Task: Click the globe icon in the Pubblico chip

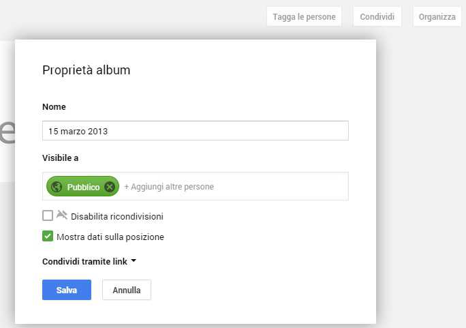Action: 57,187
